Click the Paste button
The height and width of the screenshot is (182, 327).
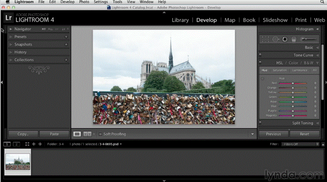[54, 134]
